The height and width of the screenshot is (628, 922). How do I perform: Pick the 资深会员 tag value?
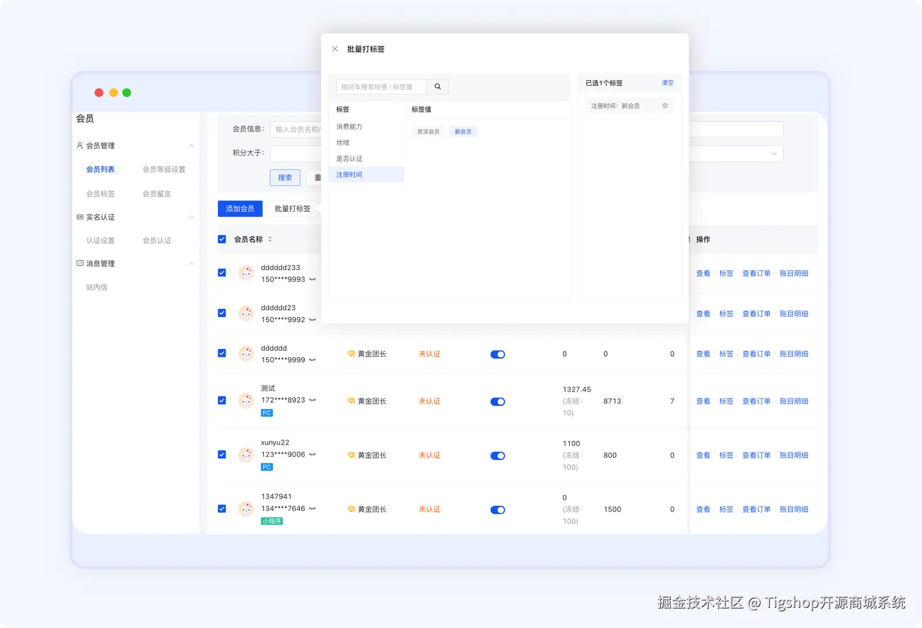[x=428, y=132]
